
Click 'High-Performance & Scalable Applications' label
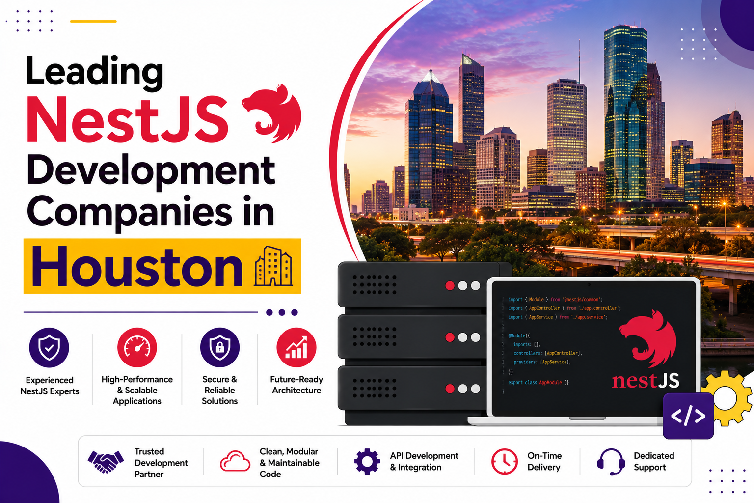[137, 390]
